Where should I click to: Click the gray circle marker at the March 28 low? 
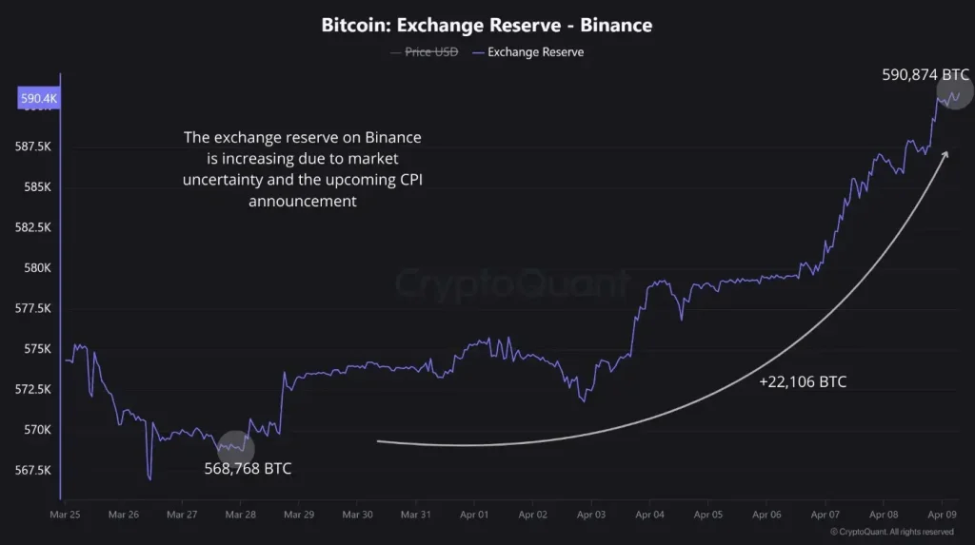[236, 445]
